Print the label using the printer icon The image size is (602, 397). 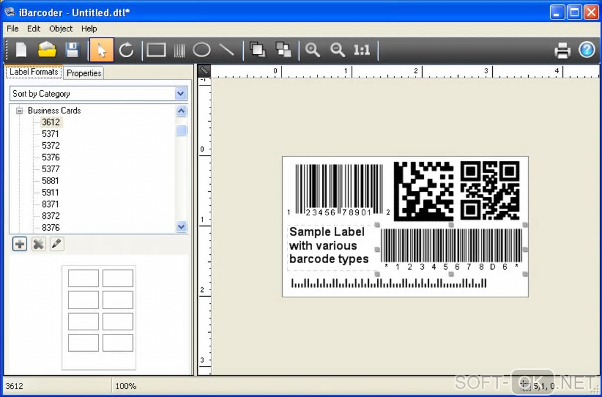pyautogui.click(x=562, y=51)
